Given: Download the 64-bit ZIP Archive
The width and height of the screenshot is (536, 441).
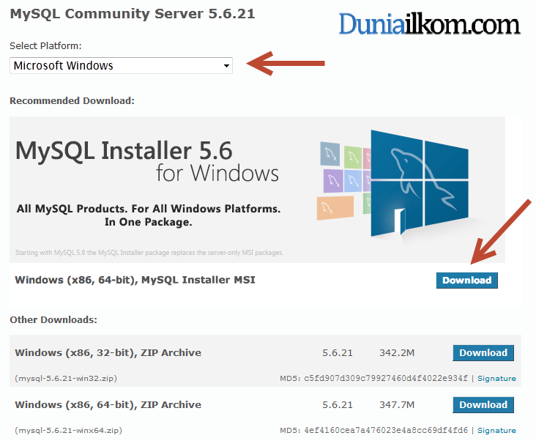Looking at the screenshot, I should (483, 405).
